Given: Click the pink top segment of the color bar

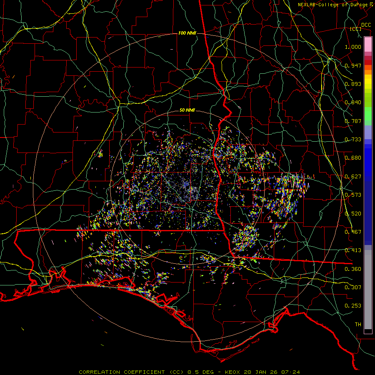Looking at the screenshot, I should tap(368, 44).
